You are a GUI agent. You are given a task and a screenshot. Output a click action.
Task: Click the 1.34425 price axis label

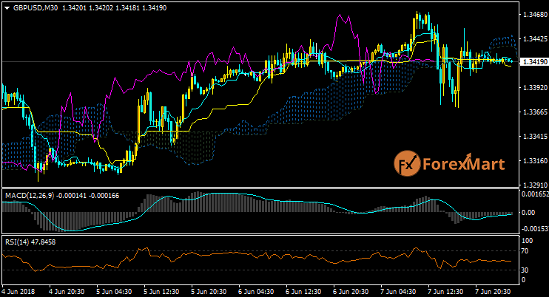533,38
